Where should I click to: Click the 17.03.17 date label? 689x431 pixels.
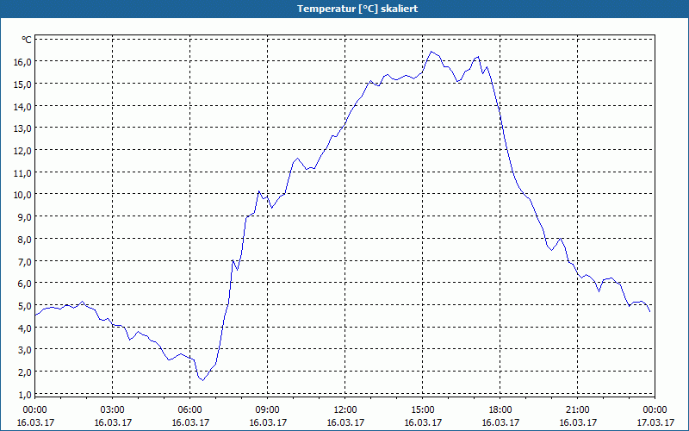pos(655,422)
